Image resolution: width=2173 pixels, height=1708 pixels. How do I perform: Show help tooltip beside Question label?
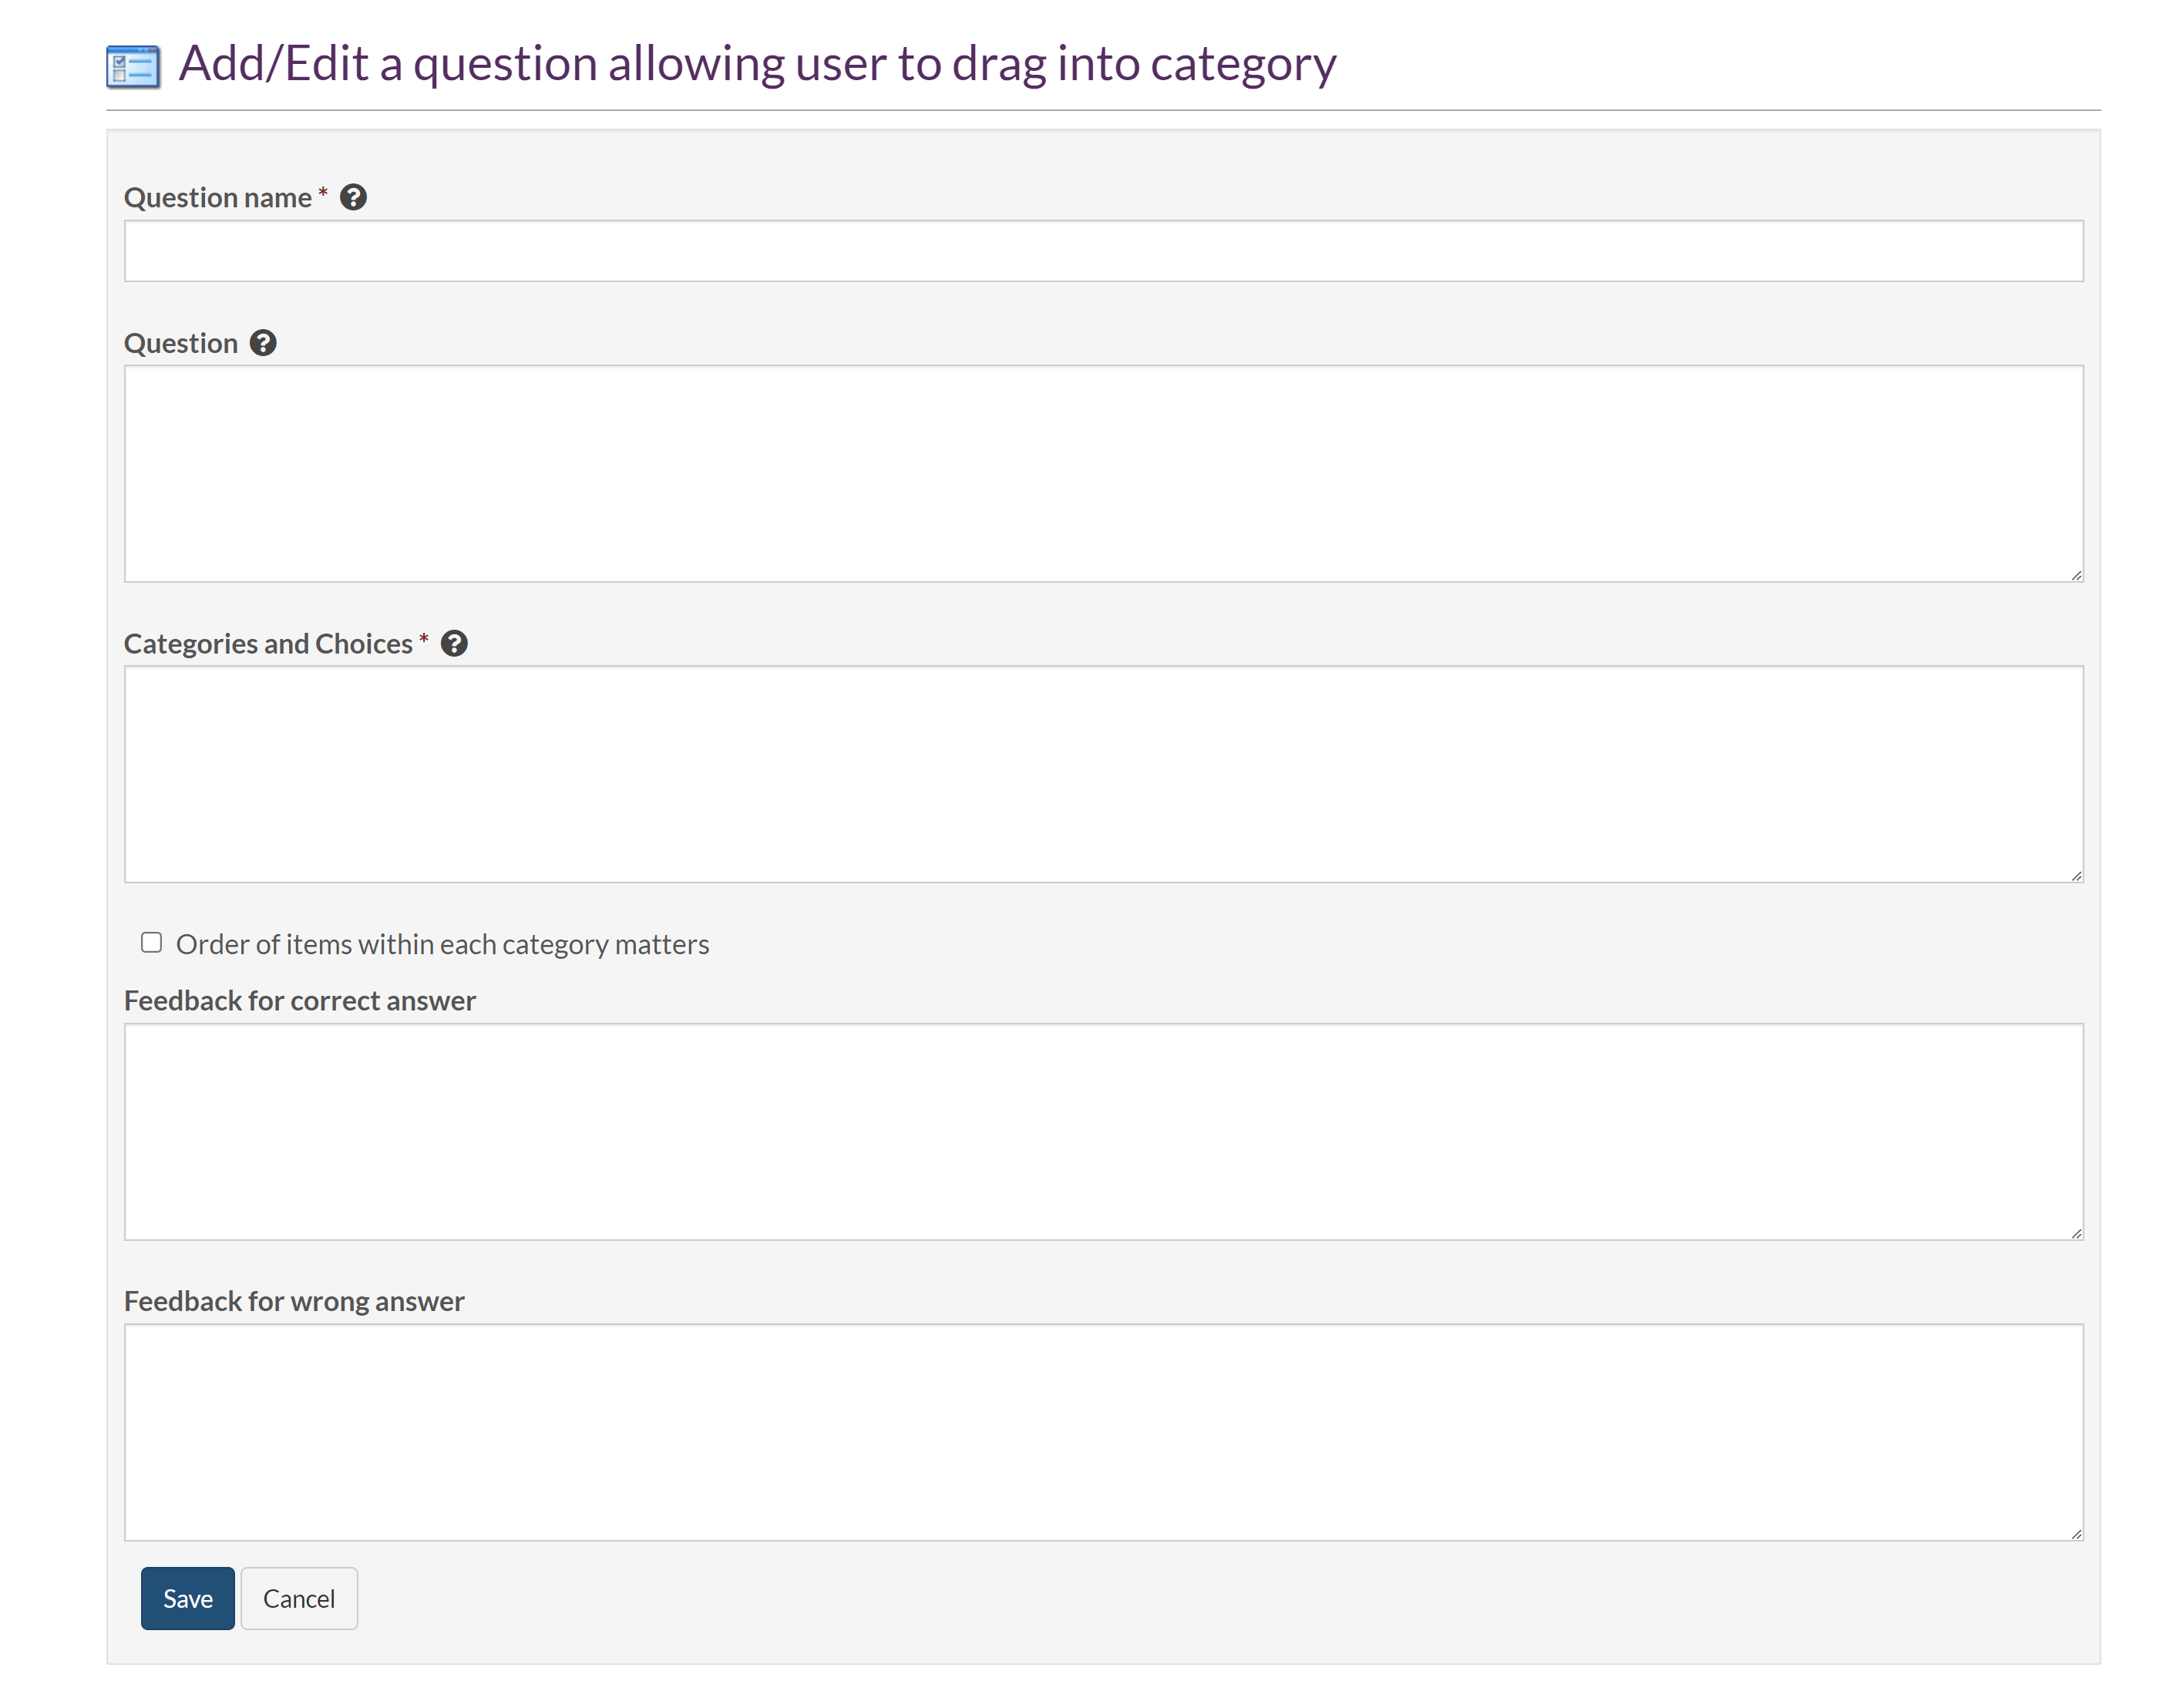tap(263, 343)
